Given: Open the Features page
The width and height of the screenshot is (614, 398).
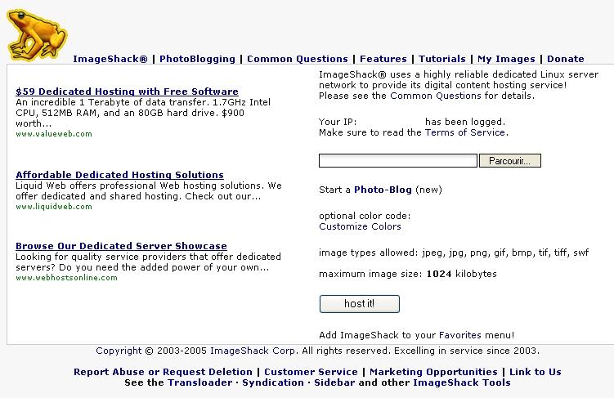Looking at the screenshot, I should 383,59.
